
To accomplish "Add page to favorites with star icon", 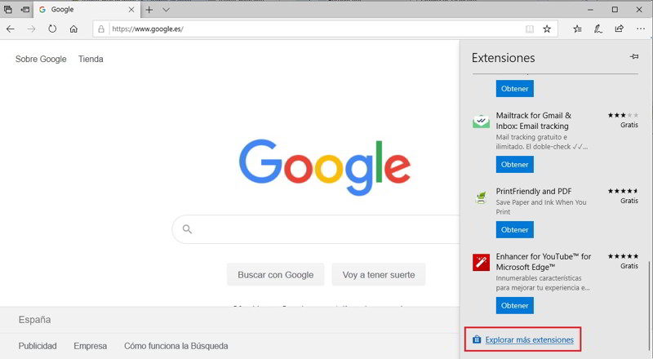I will click(547, 29).
